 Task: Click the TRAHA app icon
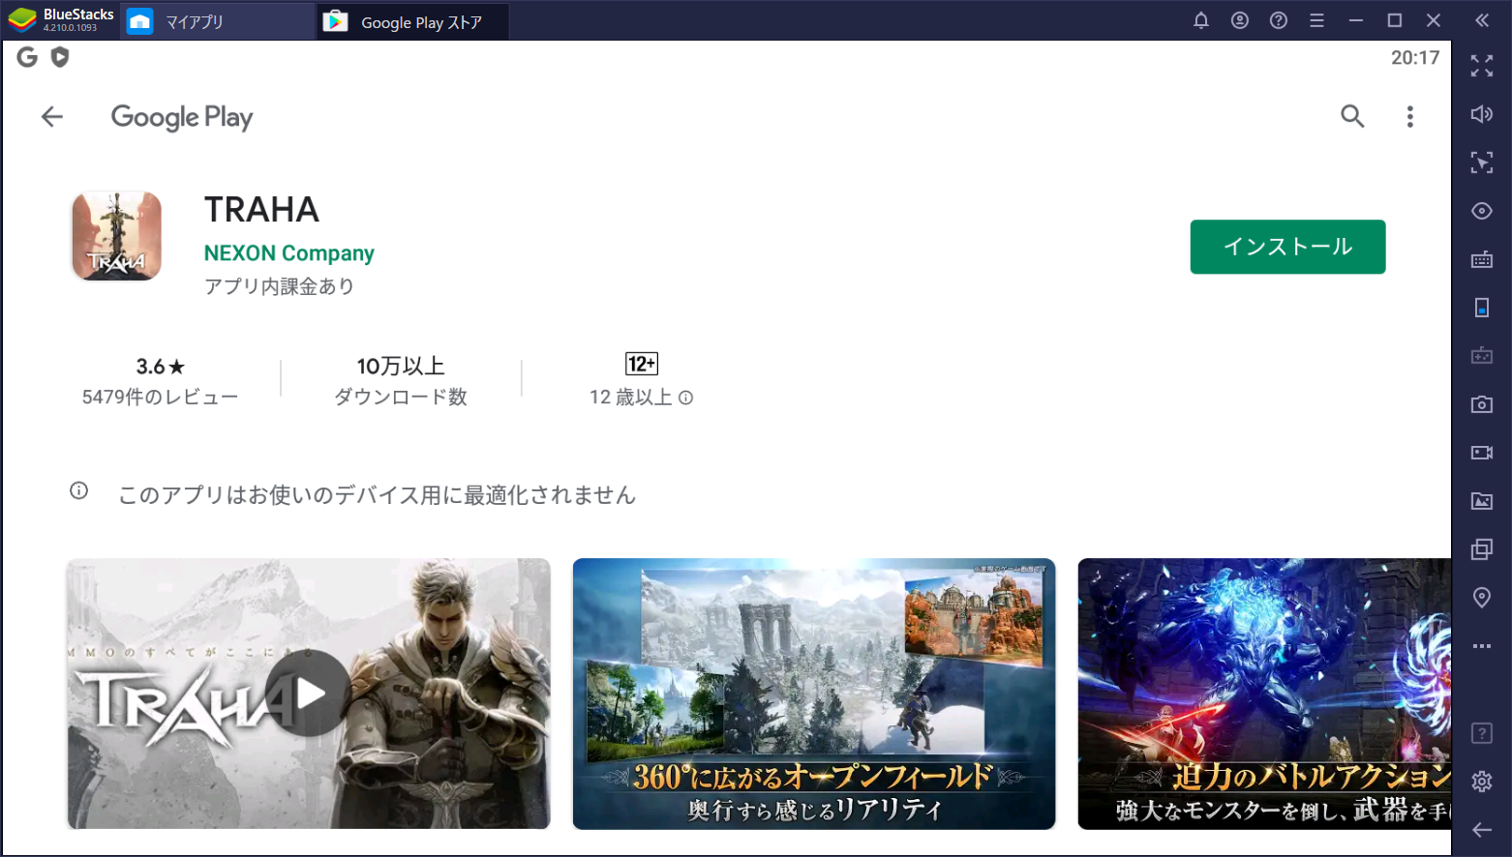117,236
